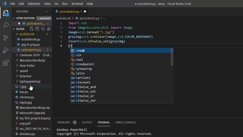The height and width of the screenshot is (137, 243).
Task: Open the Terminal menu
Action: click(77, 3)
